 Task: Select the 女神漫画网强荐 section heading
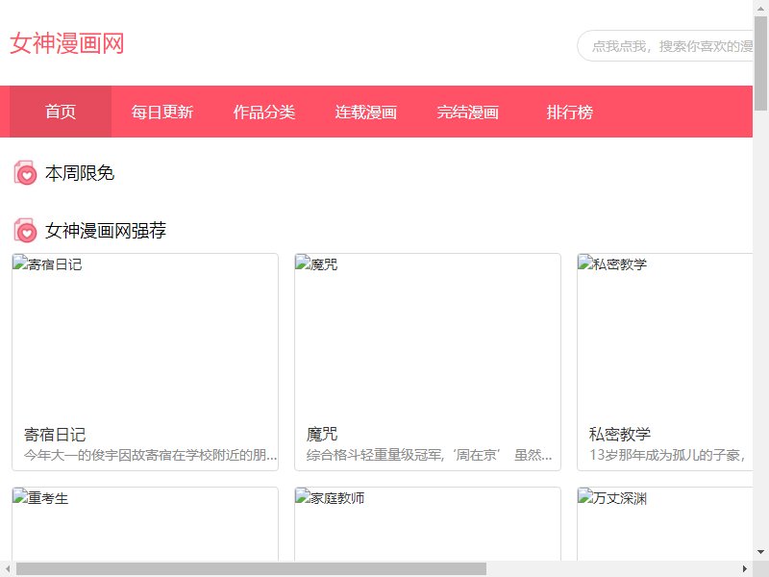(x=106, y=231)
